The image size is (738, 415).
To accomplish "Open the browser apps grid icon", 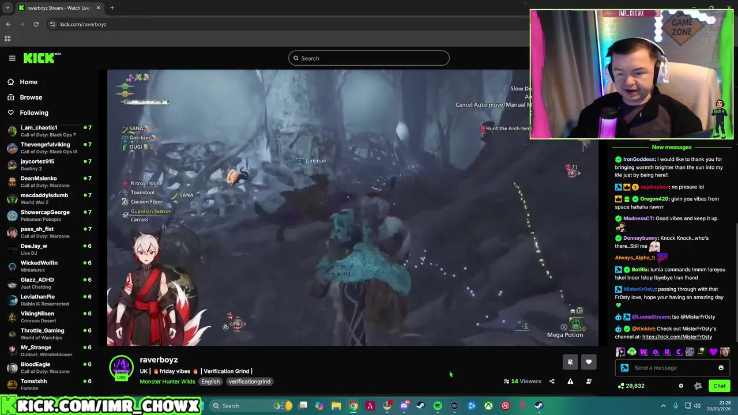I will (x=7, y=39).
